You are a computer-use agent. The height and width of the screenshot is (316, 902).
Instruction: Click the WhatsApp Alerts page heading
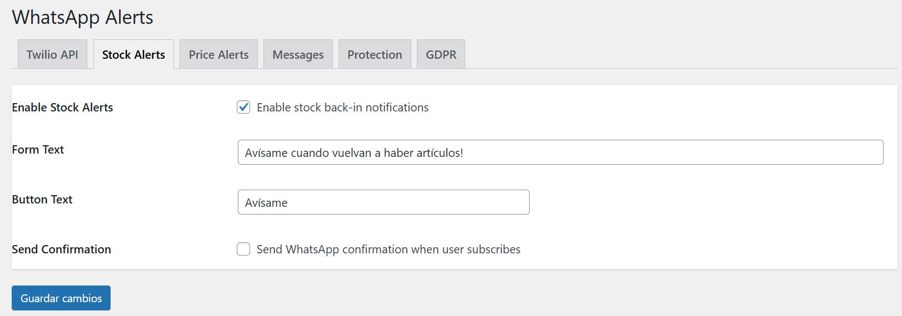coord(83,17)
